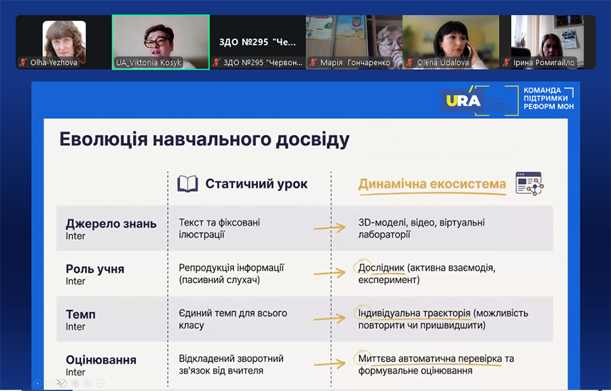Click the muted mic icon beside Olena Udalova

410,62
